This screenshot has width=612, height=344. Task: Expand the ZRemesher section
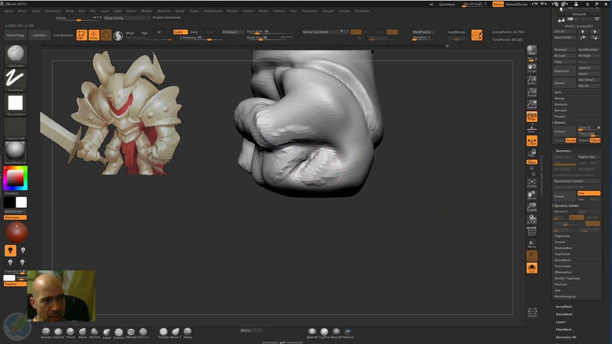(x=563, y=272)
